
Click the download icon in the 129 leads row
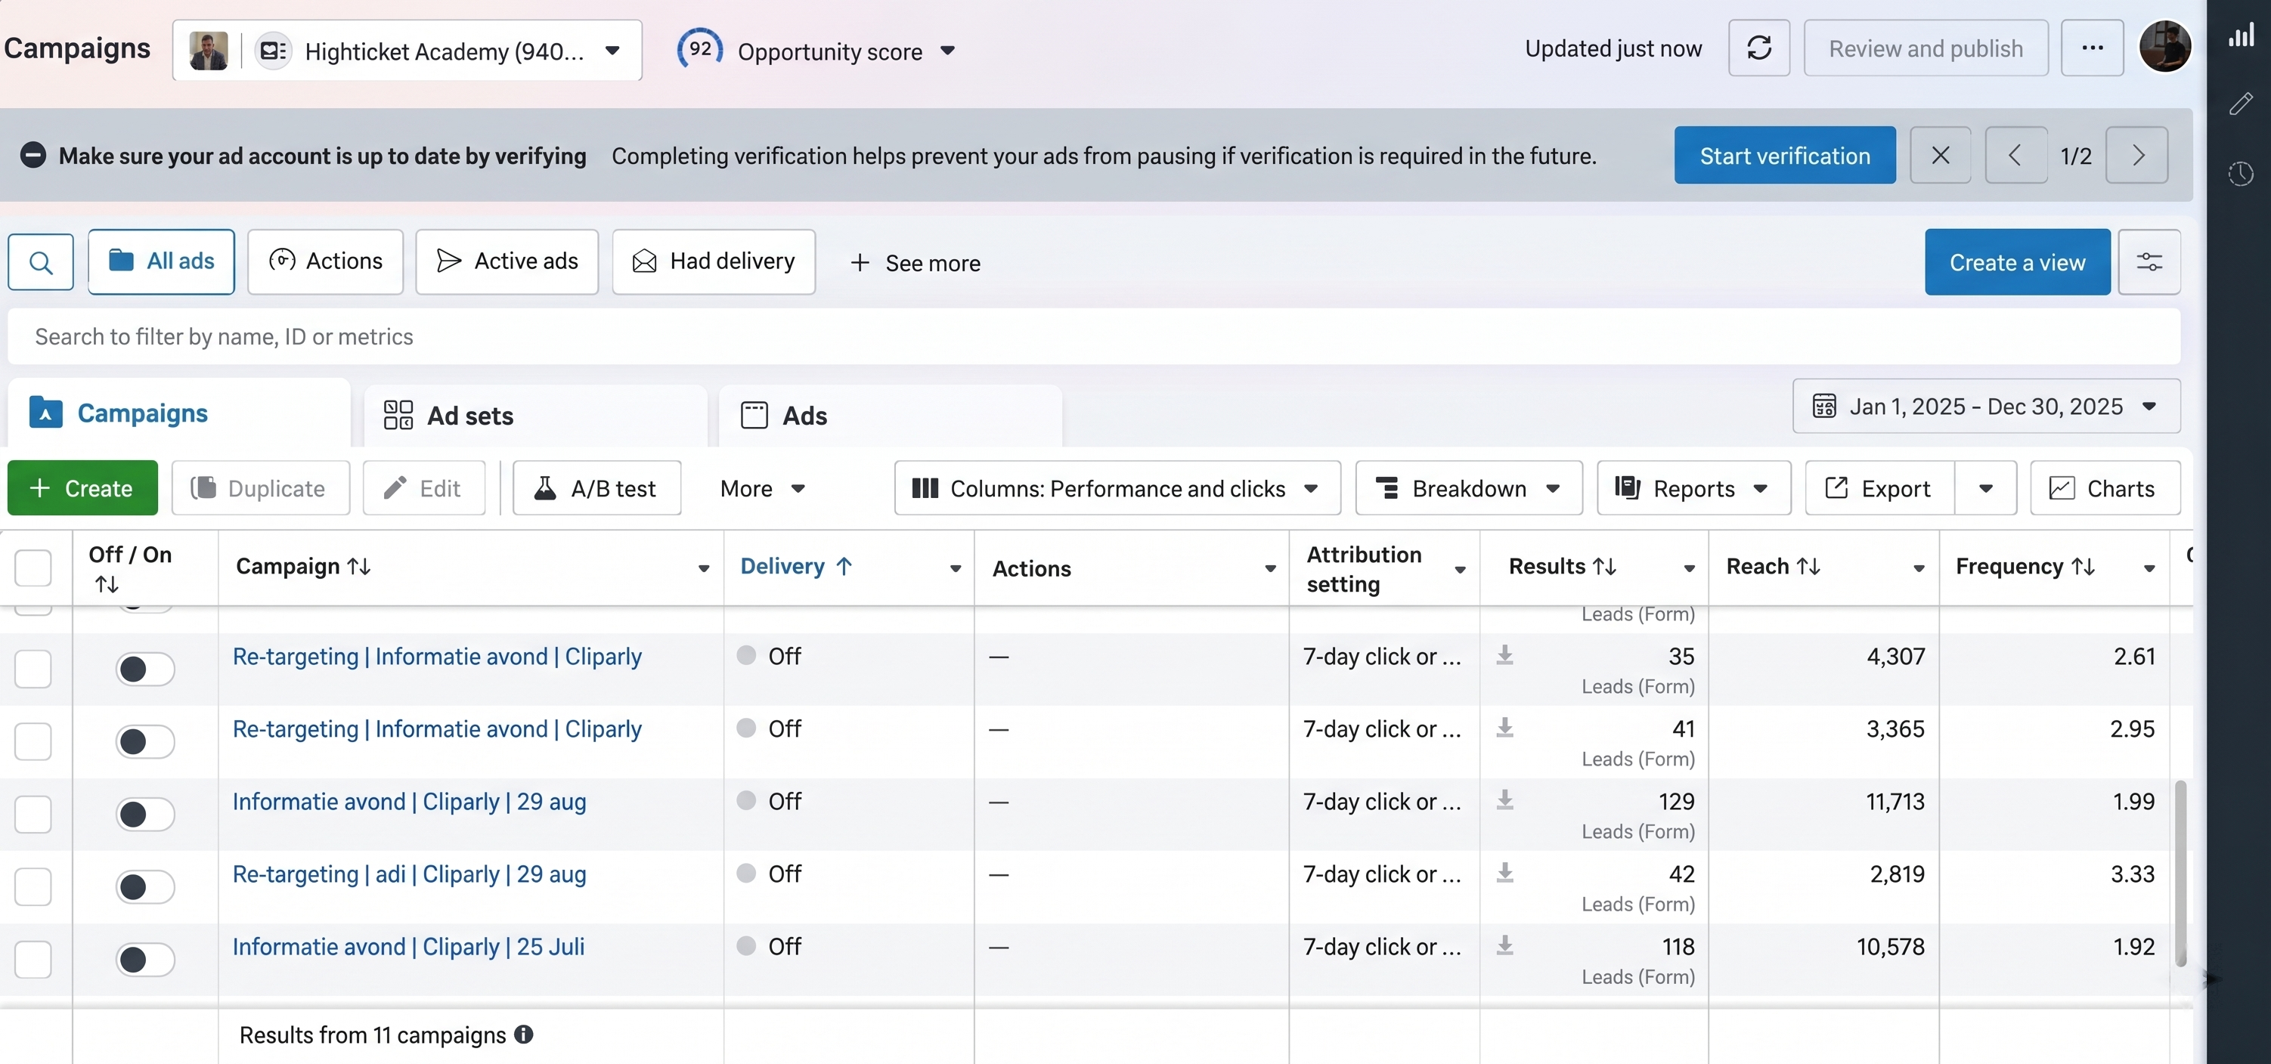tap(1505, 800)
